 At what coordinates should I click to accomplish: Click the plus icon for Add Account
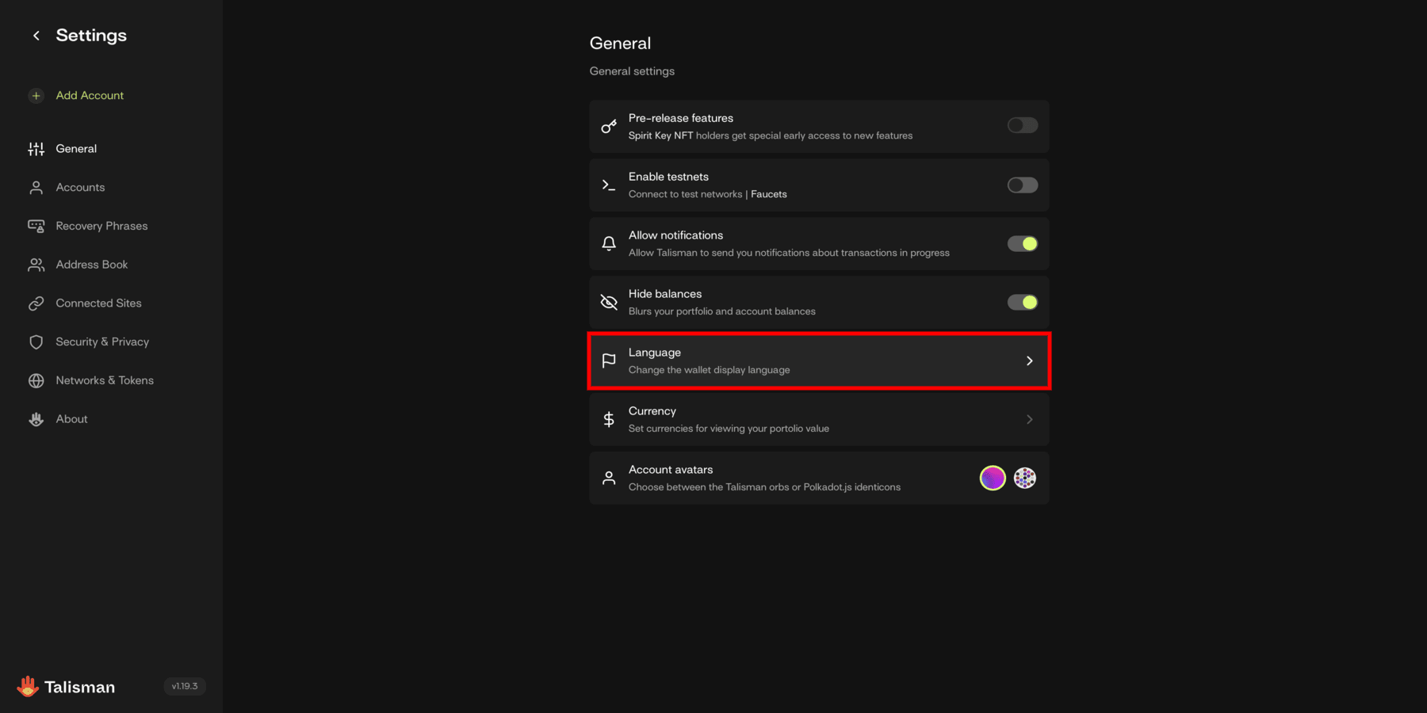[x=36, y=96]
